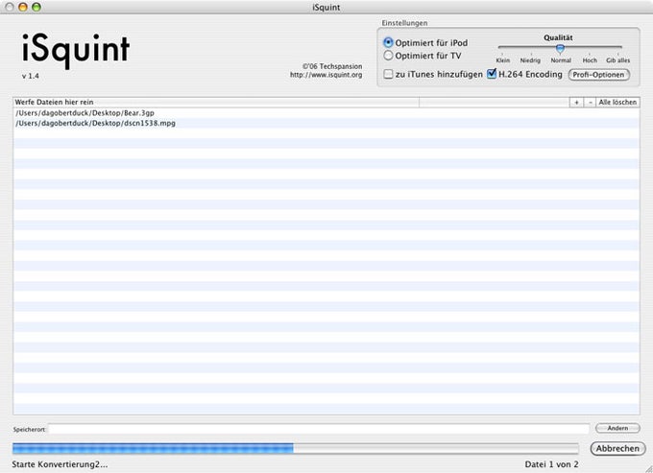The height and width of the screenshot is (473, 653).
Task: Click the minus button to remove file
Action: 591,103
